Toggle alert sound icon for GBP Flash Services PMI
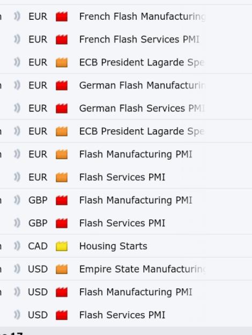Image resolution: width=252 pixels, height=335 pixels. [x=17, y=223]
